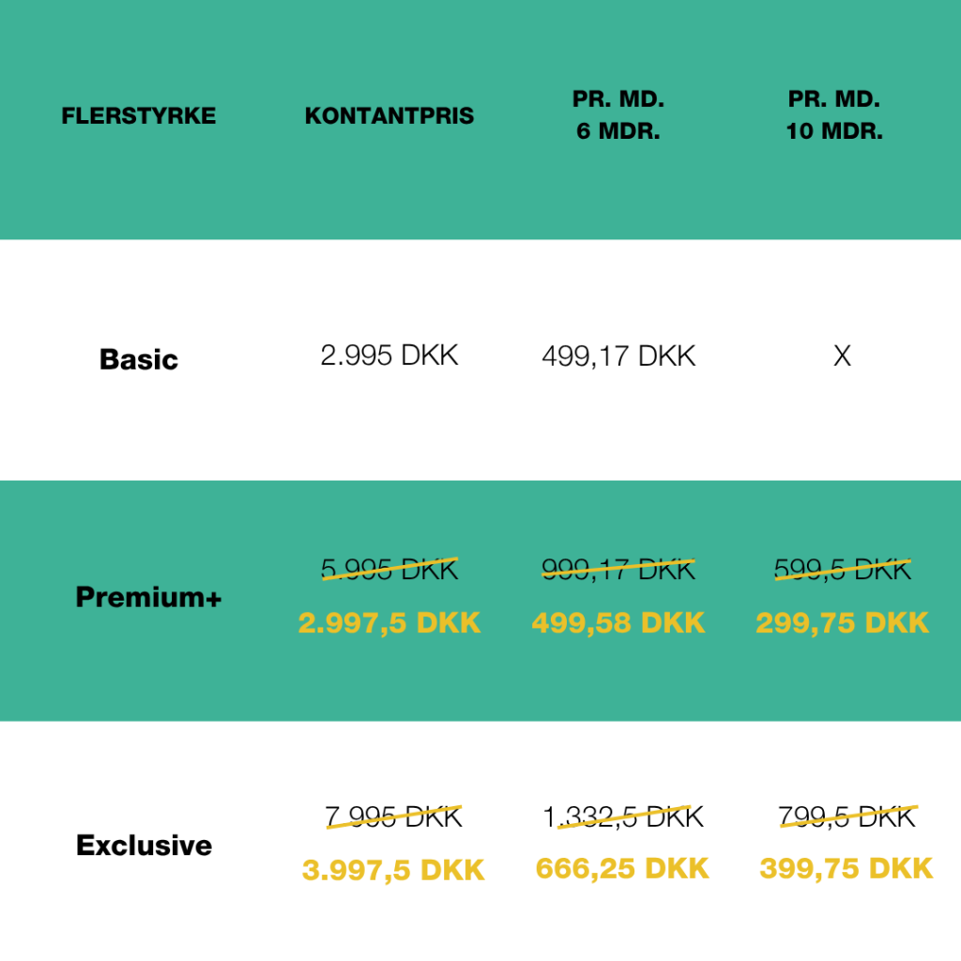
Task: Click crossed-out 999,17 DKK price
Action: [618, 570]
